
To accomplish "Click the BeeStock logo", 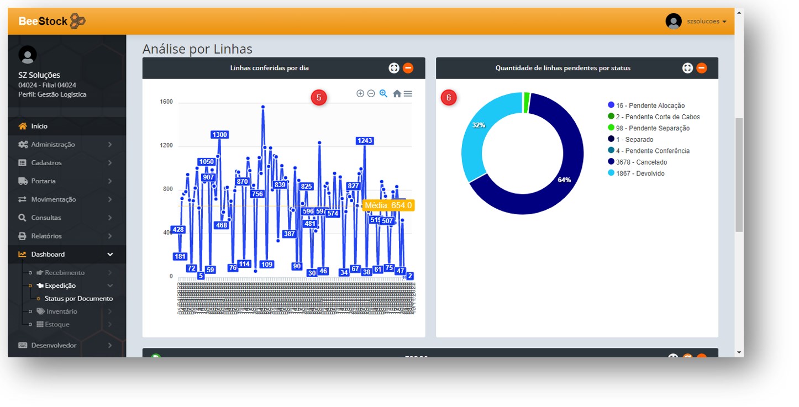I will tap(52, 21).
